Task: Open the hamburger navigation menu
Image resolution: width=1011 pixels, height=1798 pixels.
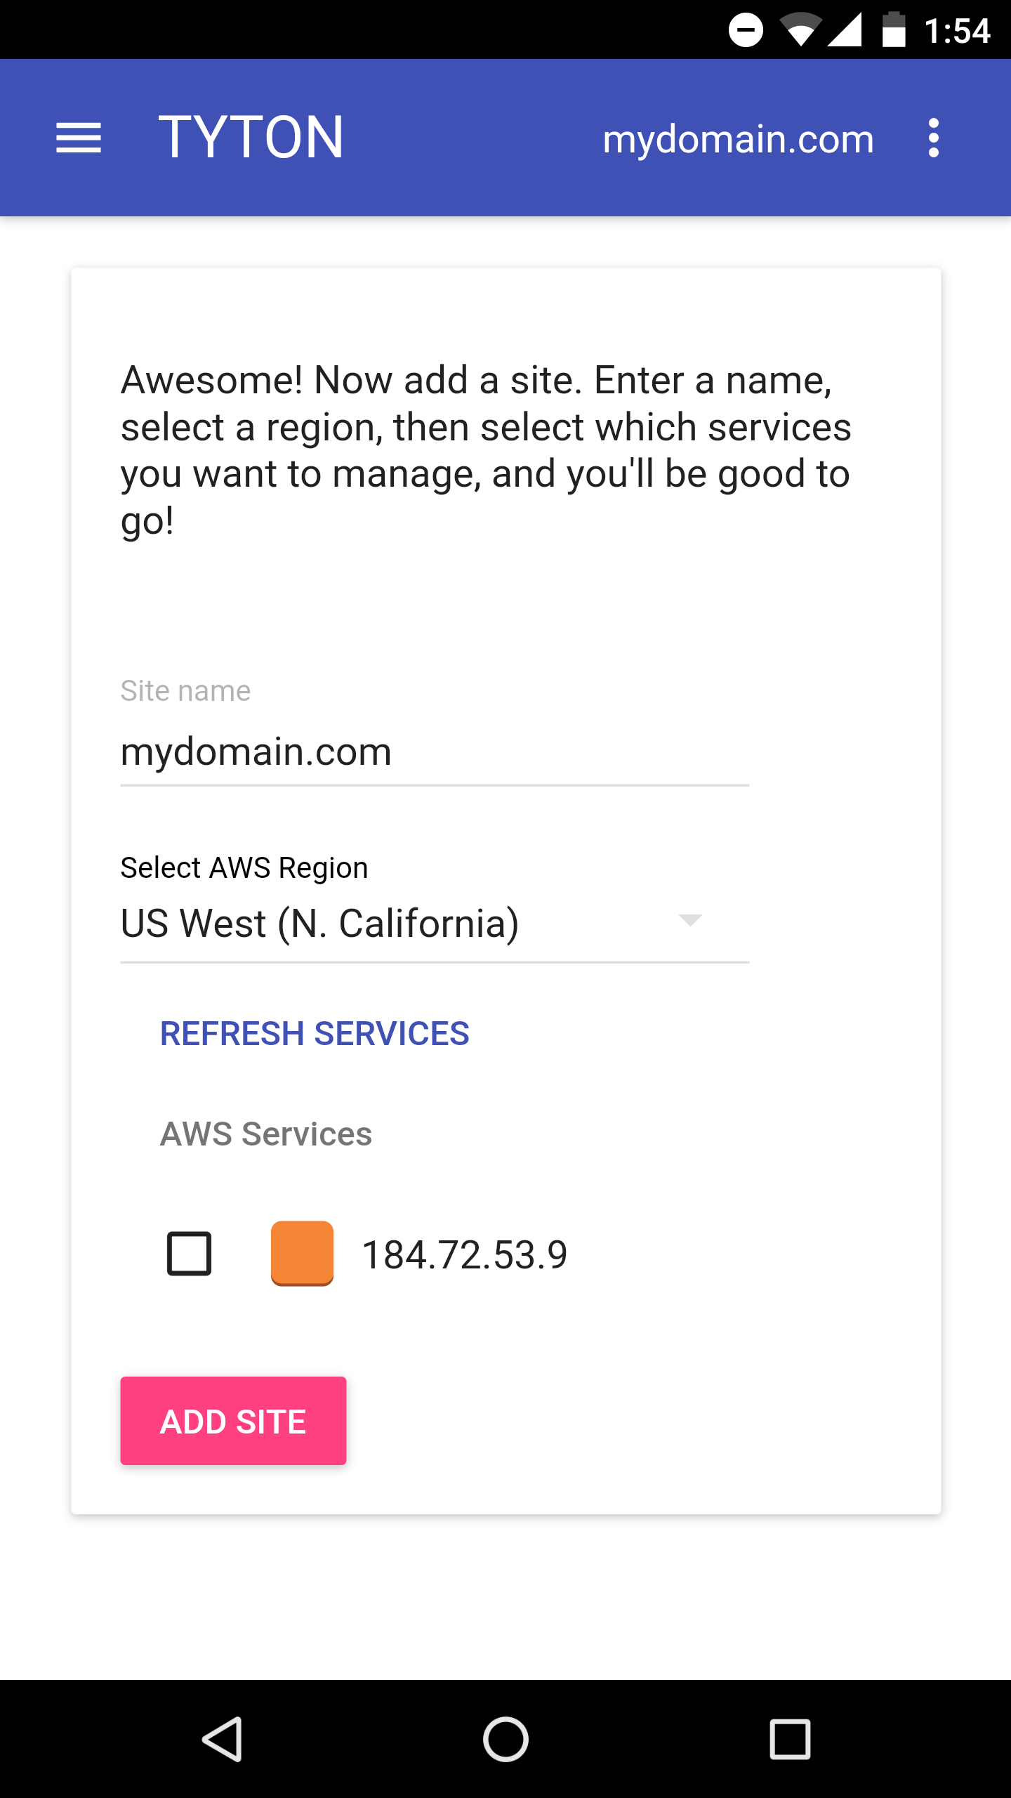Action: [79, 138]
